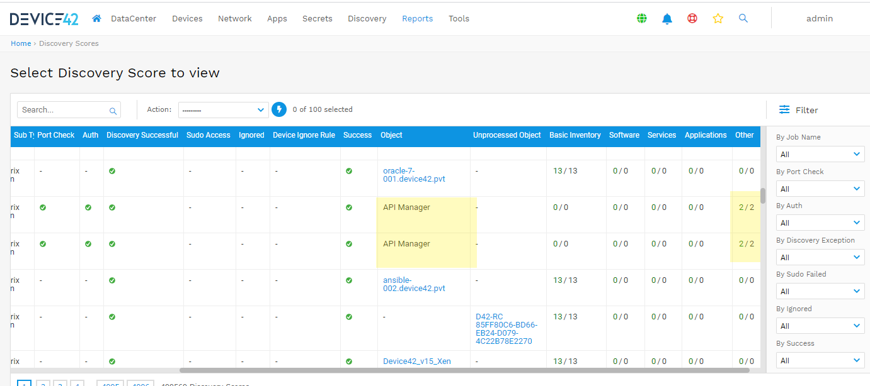Click the yellow star favorites icon
The image size is (870, 386).
click(718, 19)
